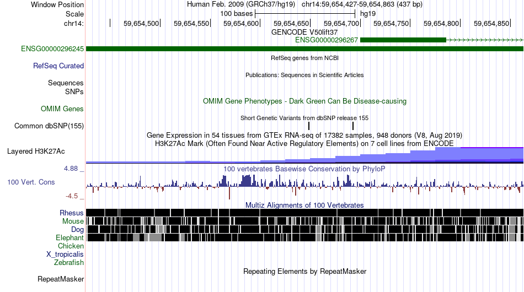Click the ENSG00000296245 gene label

pyautogui.click(x=52, y=48)
